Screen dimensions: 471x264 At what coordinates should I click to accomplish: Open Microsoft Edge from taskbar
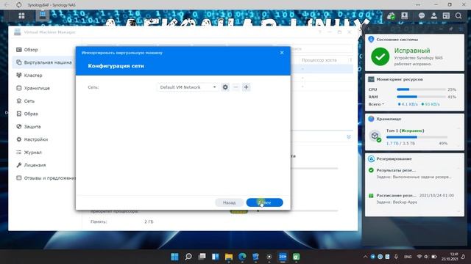[242, 257]
